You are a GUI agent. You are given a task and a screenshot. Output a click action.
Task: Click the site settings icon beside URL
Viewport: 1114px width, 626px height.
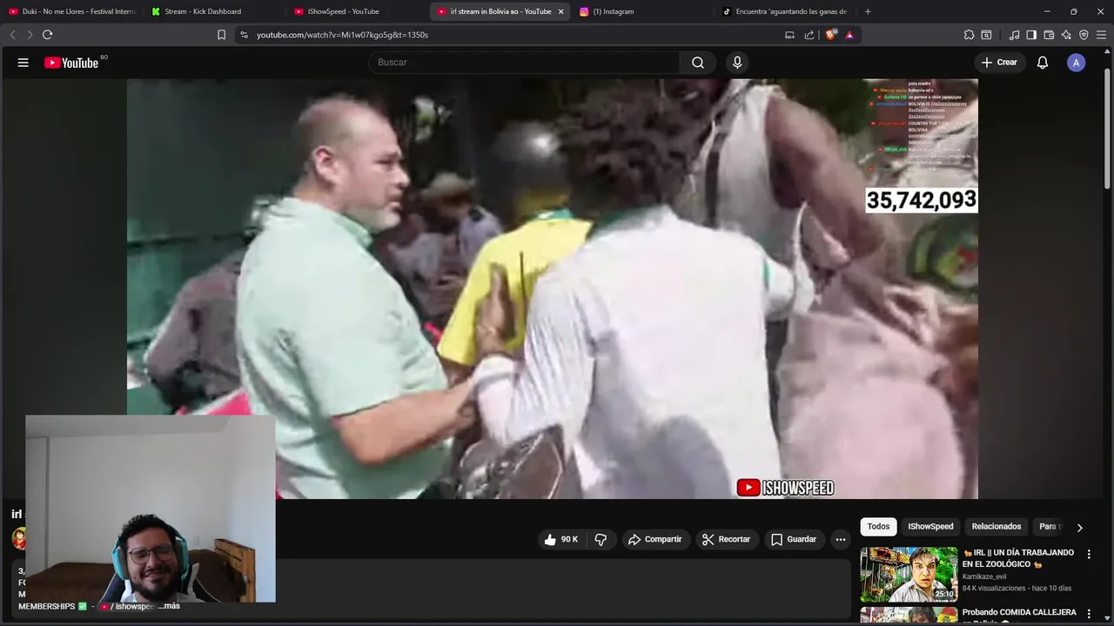pos(244,35)
